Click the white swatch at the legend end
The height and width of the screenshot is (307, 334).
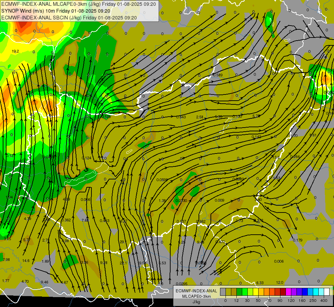[327, 292]
